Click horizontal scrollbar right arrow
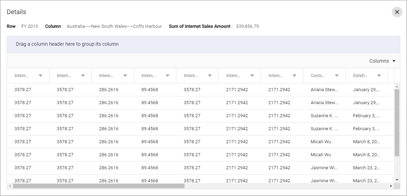Viewport: 407px width, 196px height. [391, 186]
